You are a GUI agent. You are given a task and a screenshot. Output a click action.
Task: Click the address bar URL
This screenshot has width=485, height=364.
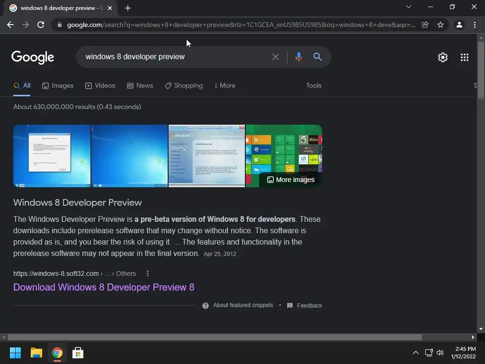[241, 25]
